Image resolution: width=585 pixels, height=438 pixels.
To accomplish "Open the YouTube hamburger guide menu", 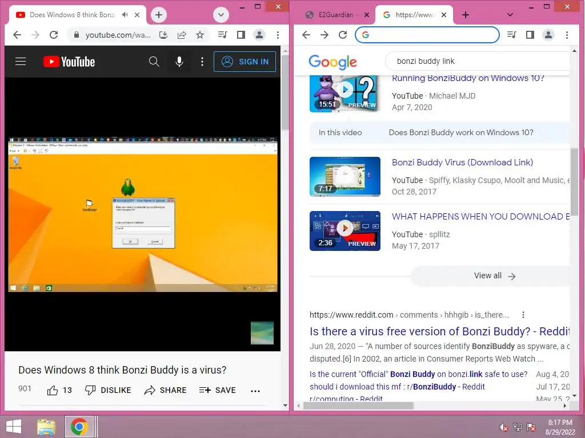I will tap(21, 62).
